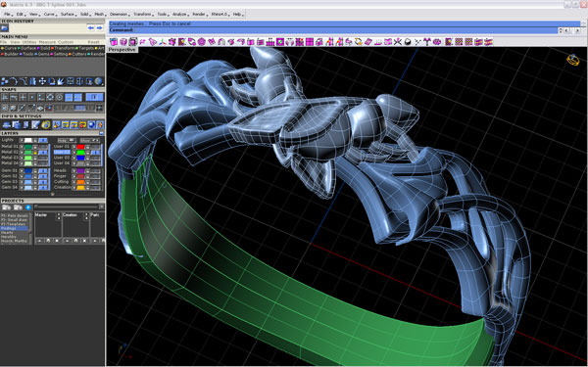The height and width of the screenshot is (367, 588).
Task: Select Heraldry in the Projects list
Action: (x=8, y=237)
